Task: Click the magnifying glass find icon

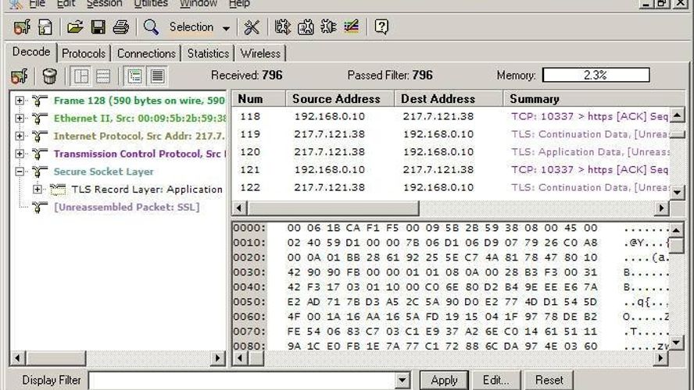Action: point(151,27)
